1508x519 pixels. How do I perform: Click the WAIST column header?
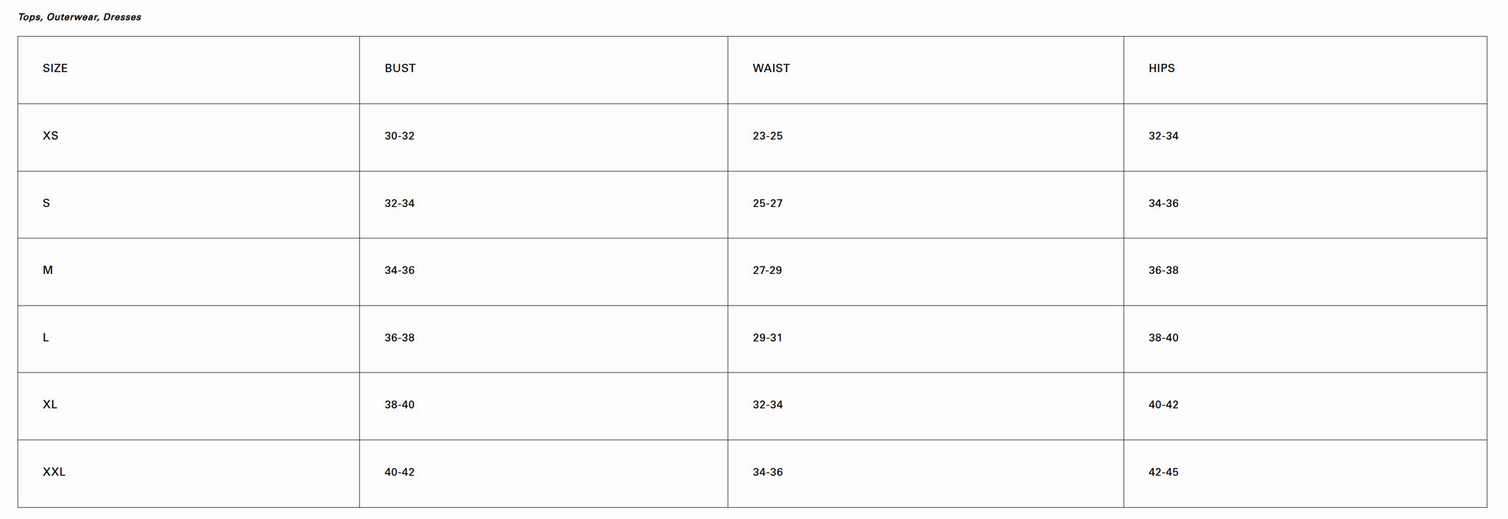(x=771, y=68)
